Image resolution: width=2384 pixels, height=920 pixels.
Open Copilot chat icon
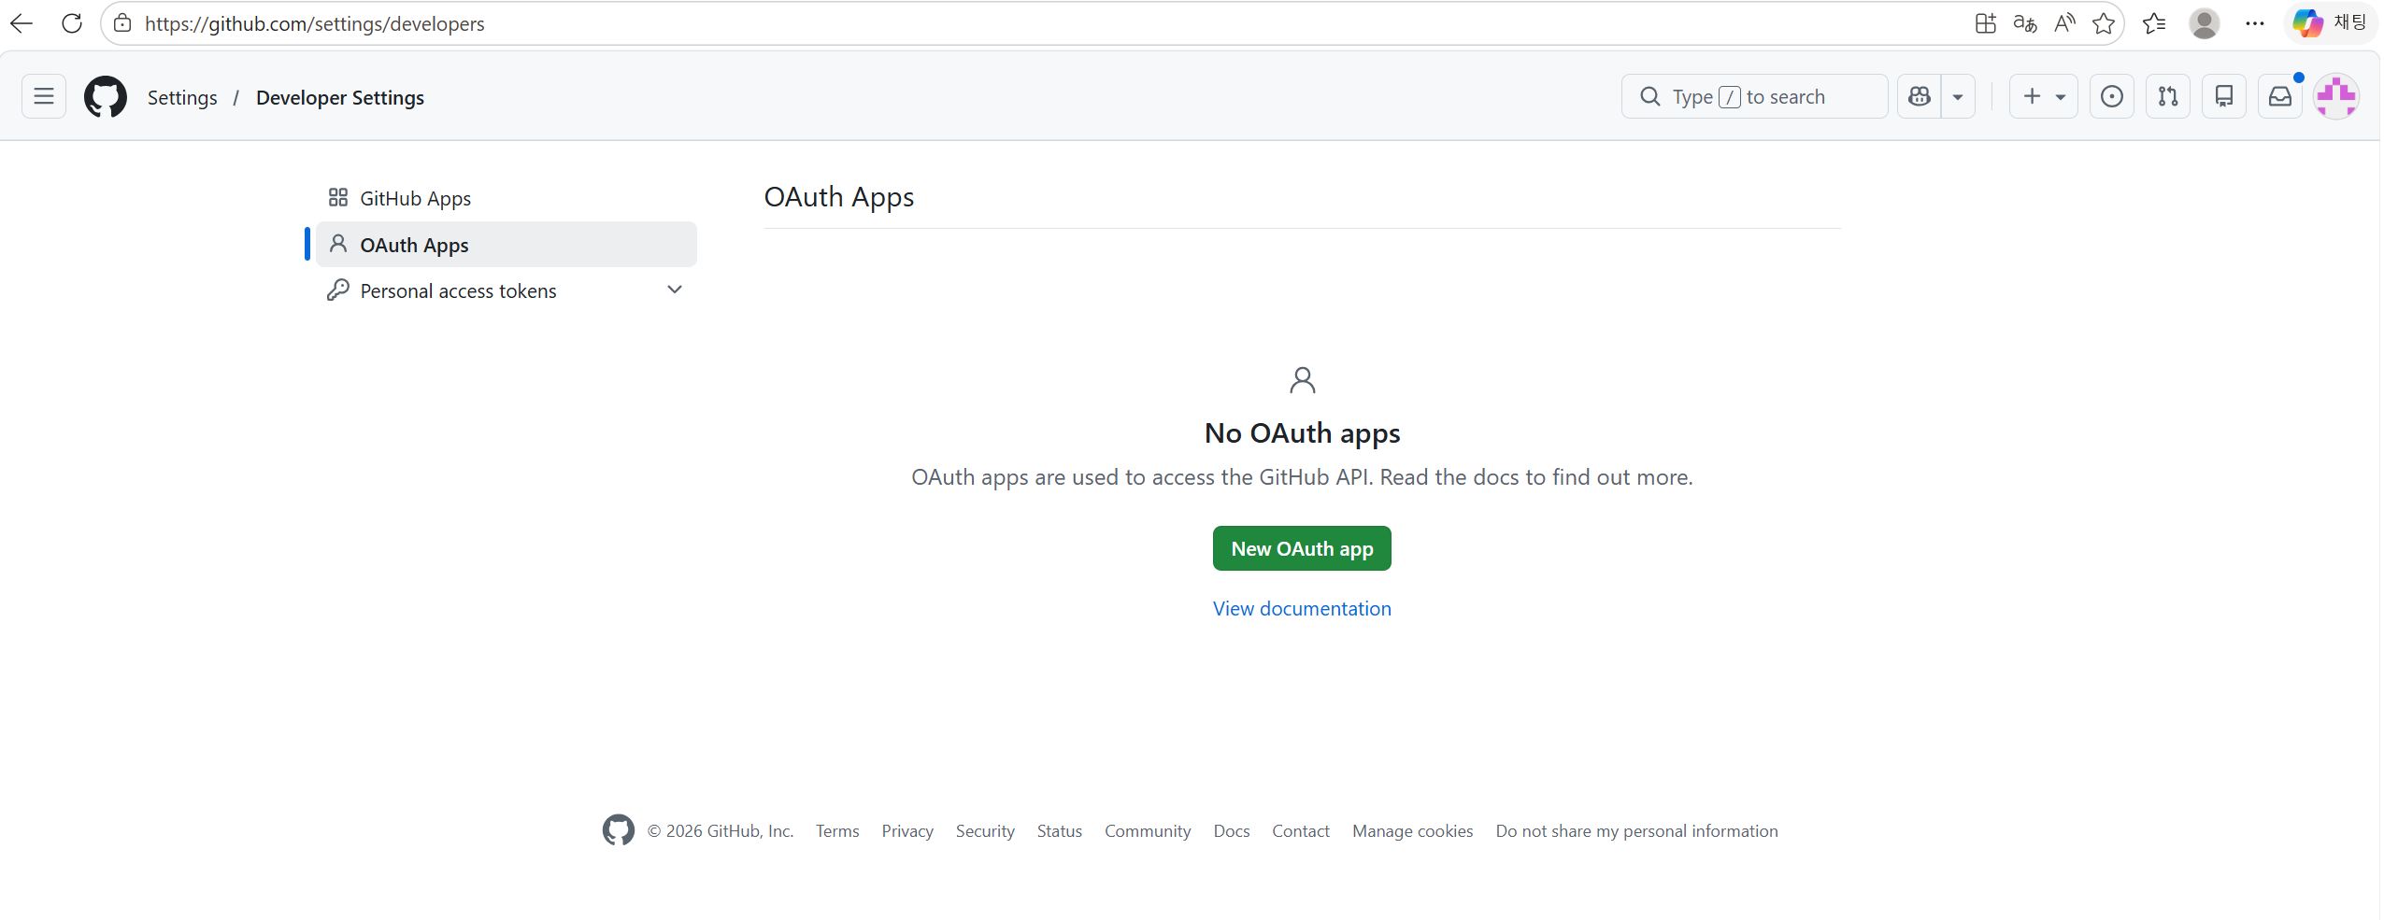tap(1920, 96)
